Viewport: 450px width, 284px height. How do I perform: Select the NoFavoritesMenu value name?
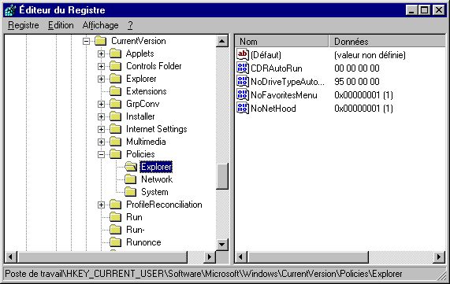coord(284,95)
